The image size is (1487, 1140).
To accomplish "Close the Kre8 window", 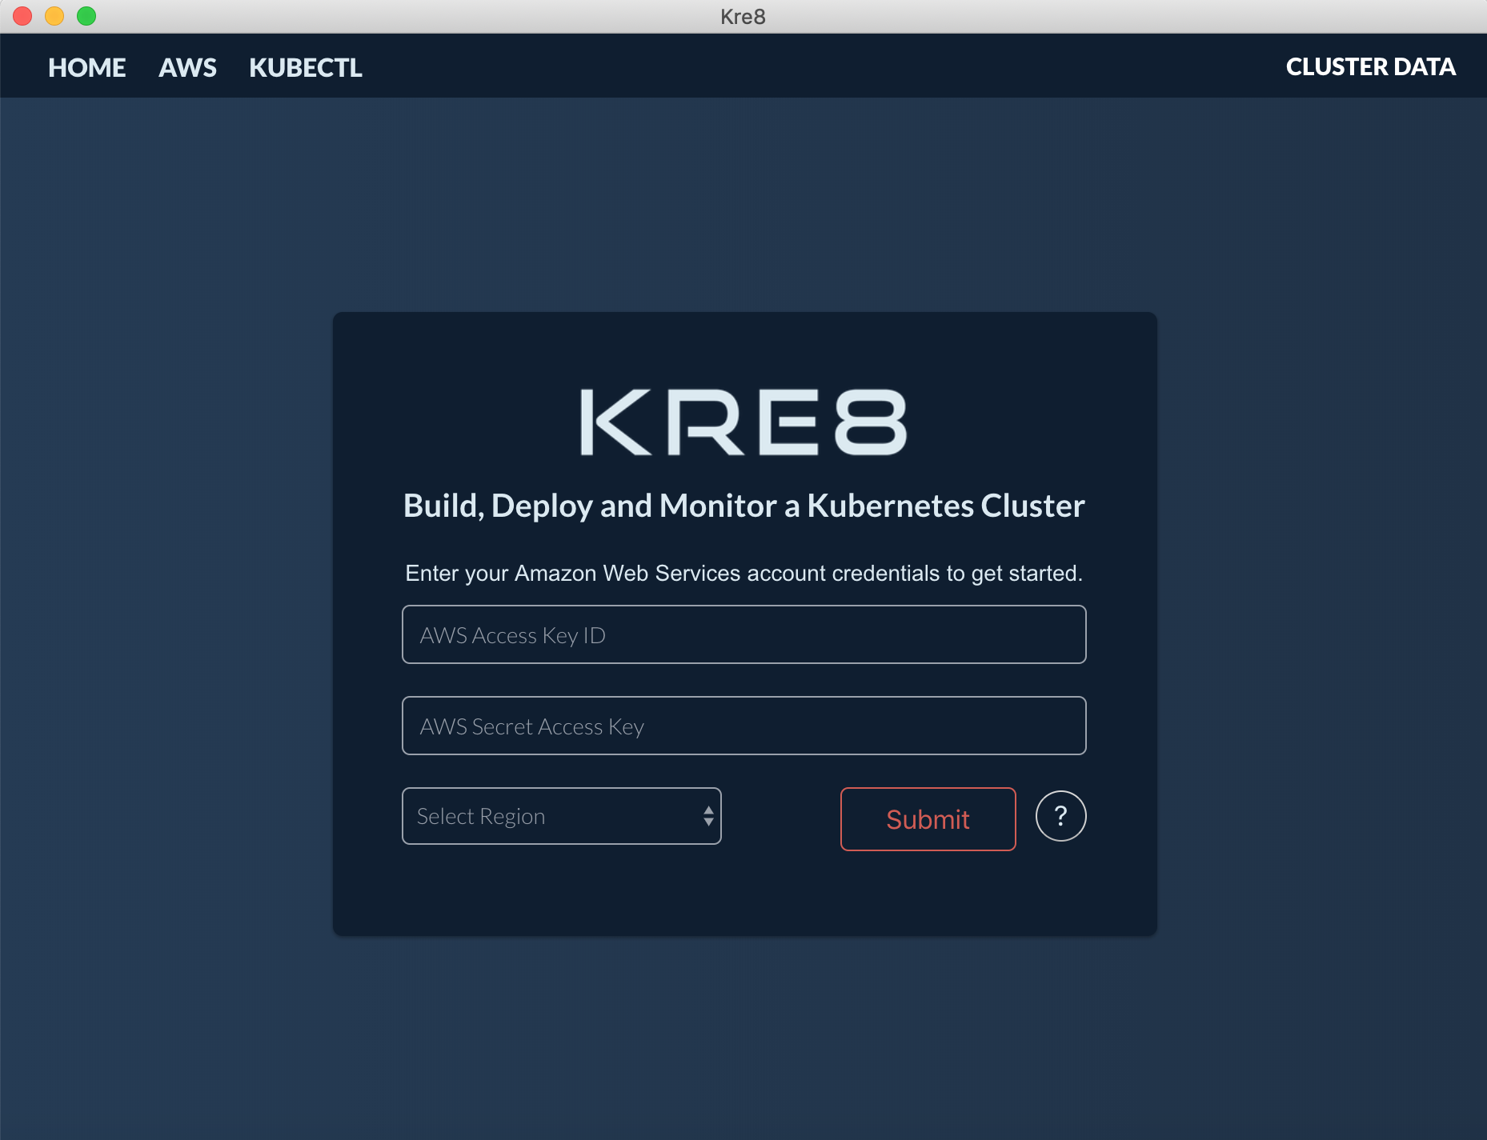I will click(x=22, y=15).
